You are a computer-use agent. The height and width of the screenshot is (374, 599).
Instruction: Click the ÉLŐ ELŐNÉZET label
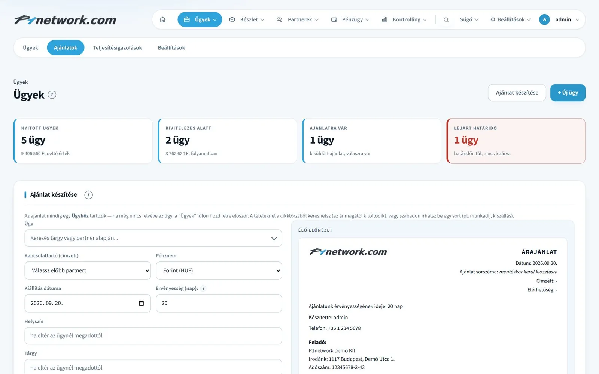[315, 230]
